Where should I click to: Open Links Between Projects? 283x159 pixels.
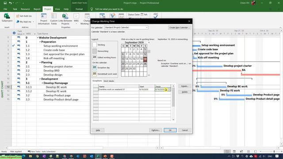pos(65,19)
